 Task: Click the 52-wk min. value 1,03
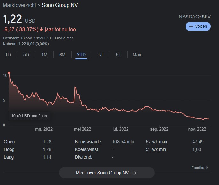(x=197, y=149)
